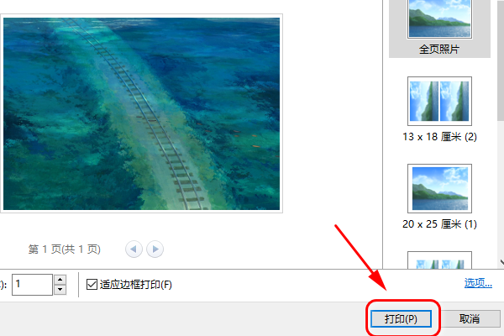Choose the 20 x 25 厘米 (1) layout thumbnail

pyautogui.click(x=439, y=188)
